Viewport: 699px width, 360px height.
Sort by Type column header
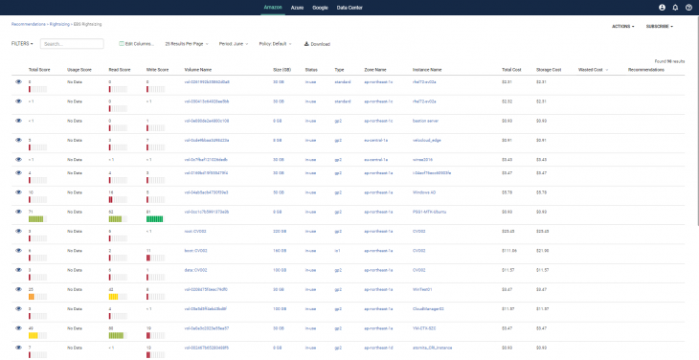339,70
